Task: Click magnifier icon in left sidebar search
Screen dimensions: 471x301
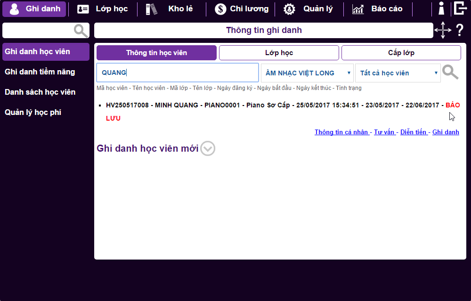Action: tap(81, 31)
